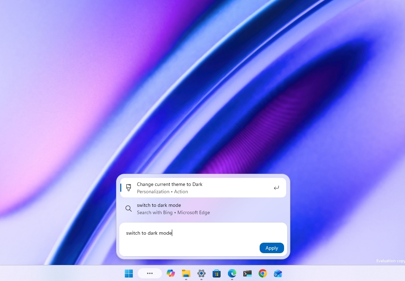
Task: Click 'Search with Bing • Microsoft Edge' text
Action: pyautogui.click(x=173, y=213)
